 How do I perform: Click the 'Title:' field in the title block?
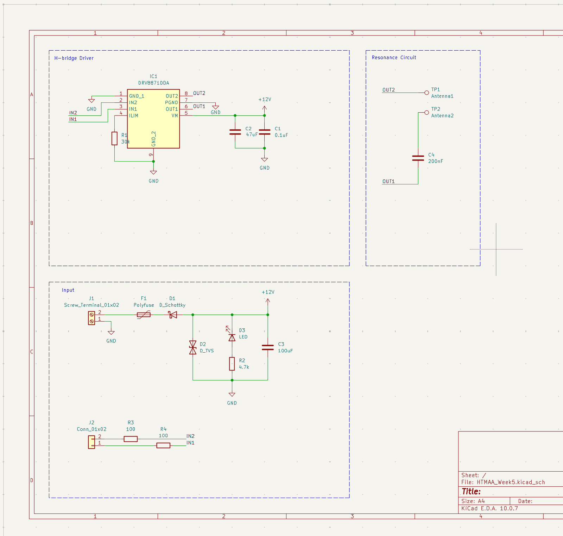coord(471,491)
